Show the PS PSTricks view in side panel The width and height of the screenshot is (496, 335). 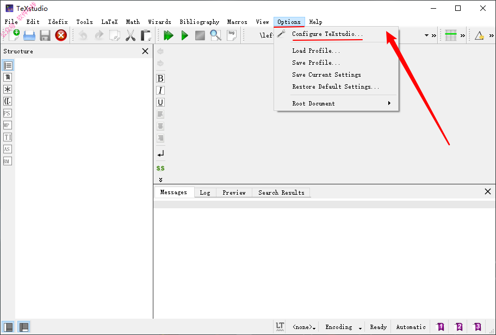(8, 113)
